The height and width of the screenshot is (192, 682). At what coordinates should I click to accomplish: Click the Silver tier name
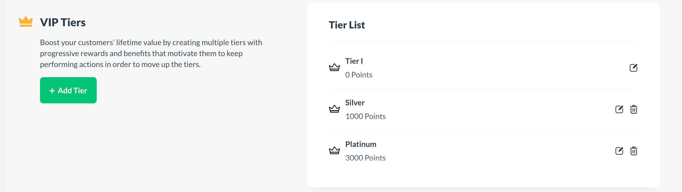pos(355,103)
